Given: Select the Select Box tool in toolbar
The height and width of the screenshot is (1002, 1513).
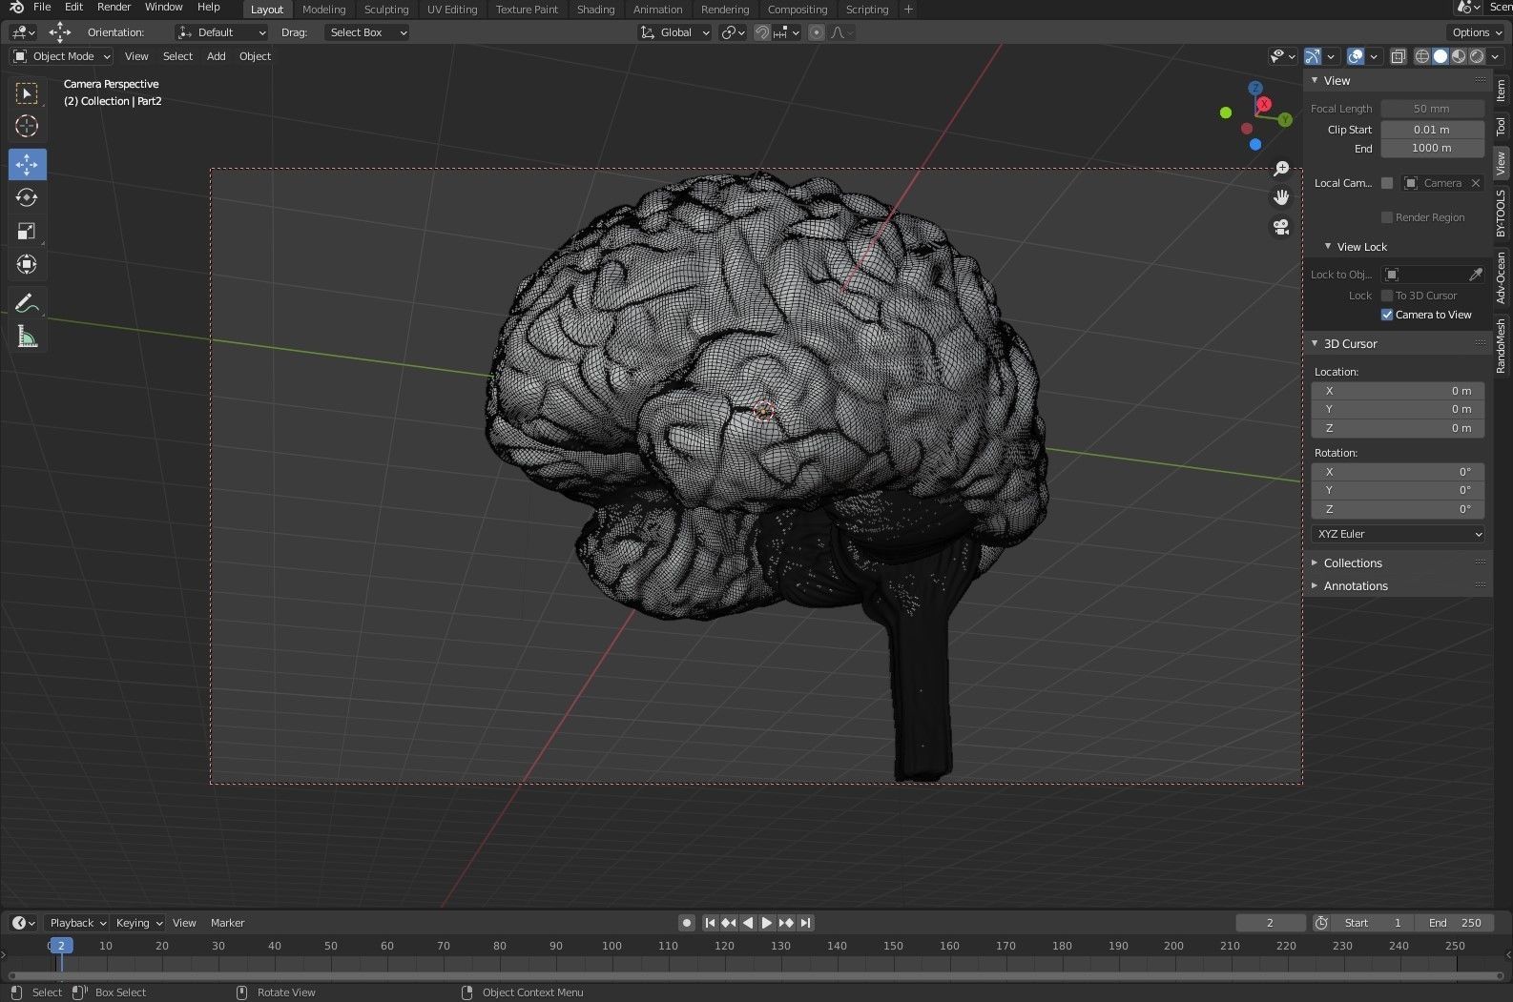Looking at the screenshot, I should tap(27, 93).
